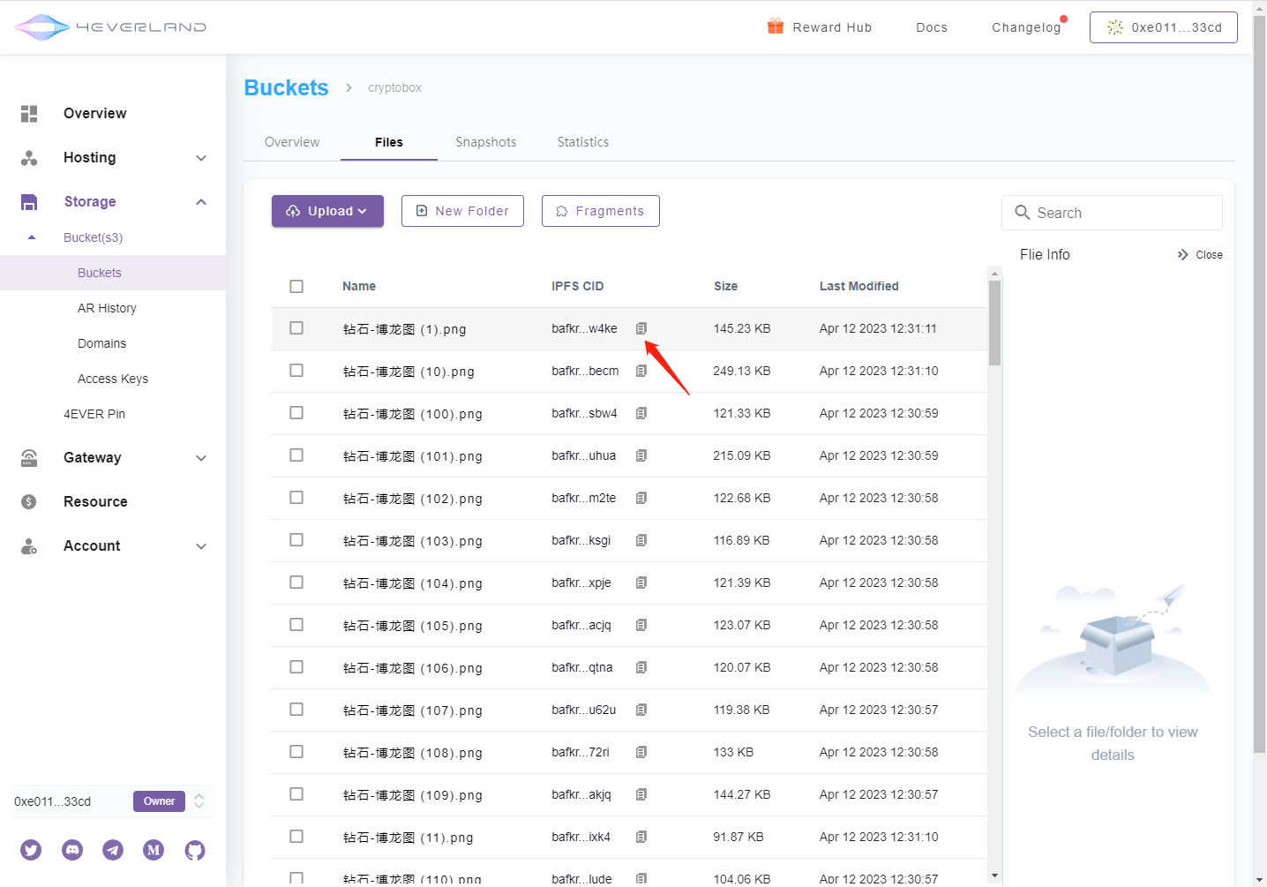
Task: Click the Overview dashboard icon in sidebar
Action: pos(29,114)
